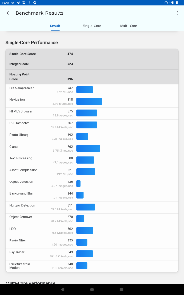The width and height of the screenshot is (184, 295).
Task: Tap the Android recent apps square button
Action: [x=121, y=289]
